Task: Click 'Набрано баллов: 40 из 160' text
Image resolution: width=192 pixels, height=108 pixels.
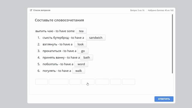Action: click(x=161, y=10)
